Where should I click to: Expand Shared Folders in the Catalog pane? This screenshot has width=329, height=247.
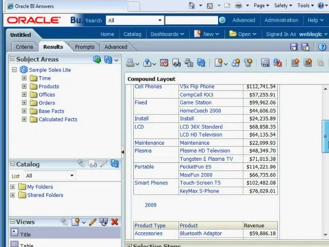(x=13, y=195)
